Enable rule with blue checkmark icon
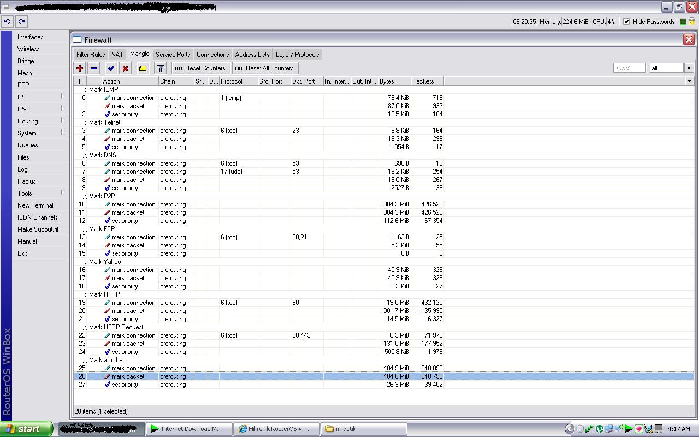This screenshot has width=699, height=437. tap(111, 68)
